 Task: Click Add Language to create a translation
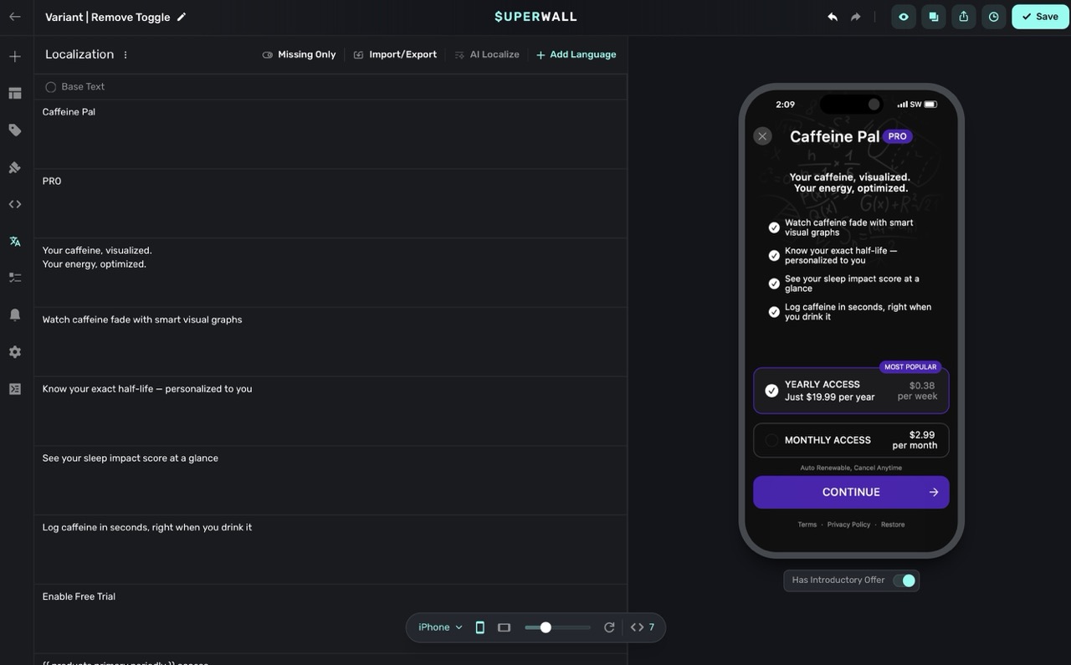tap(576, 54)
